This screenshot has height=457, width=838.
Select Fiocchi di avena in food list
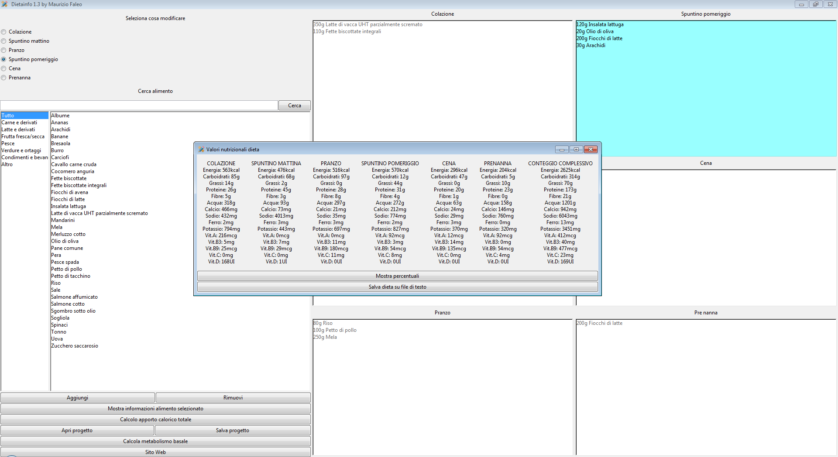[69, 192]
